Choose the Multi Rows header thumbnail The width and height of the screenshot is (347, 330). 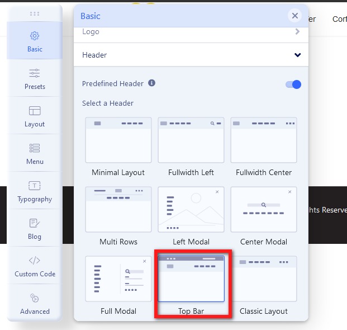coord(118,209)
